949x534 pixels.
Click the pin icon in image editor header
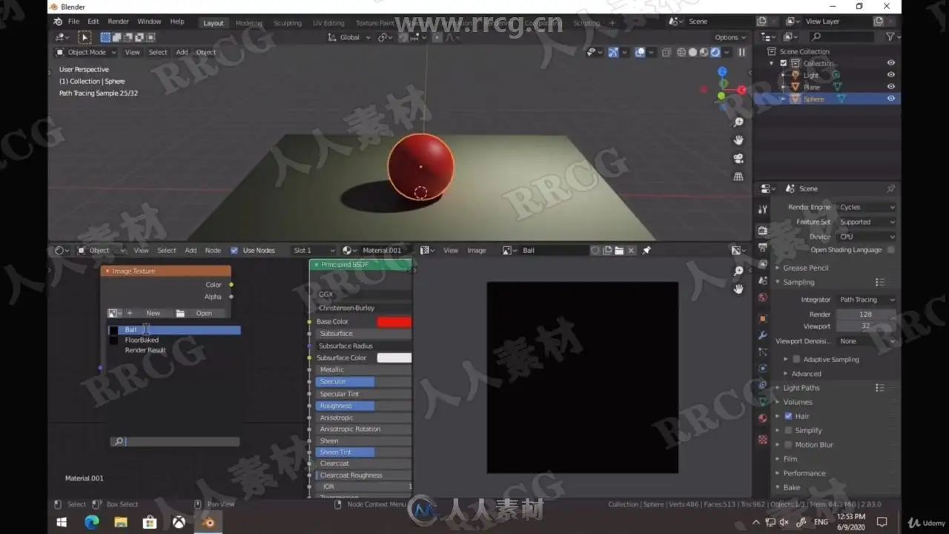point(647,251)
